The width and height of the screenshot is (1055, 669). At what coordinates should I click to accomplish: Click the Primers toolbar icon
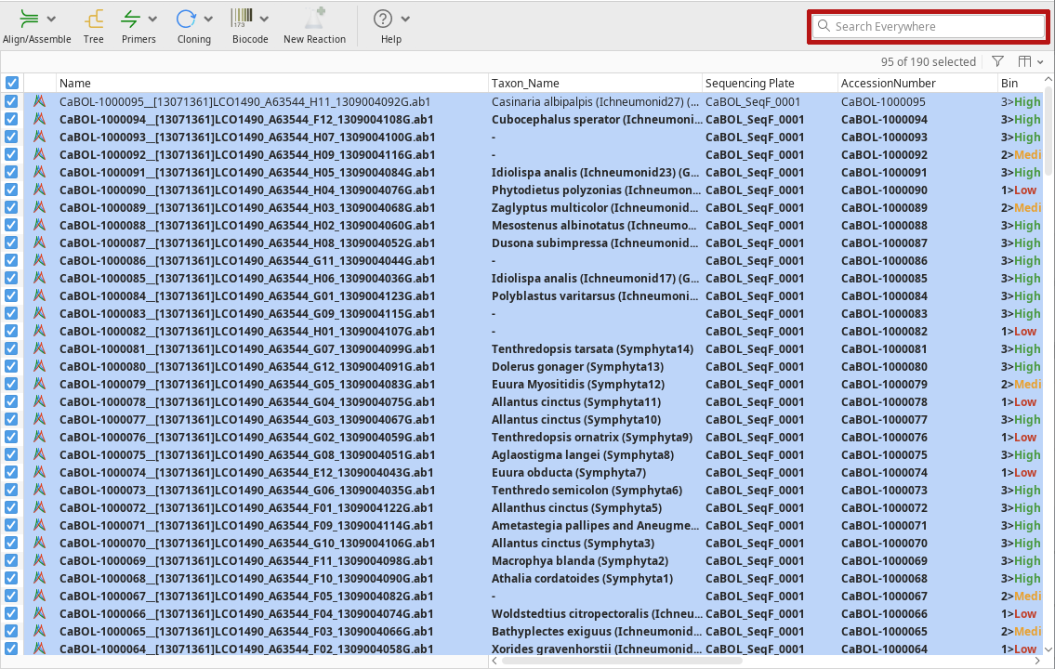(x=131, y=19)
